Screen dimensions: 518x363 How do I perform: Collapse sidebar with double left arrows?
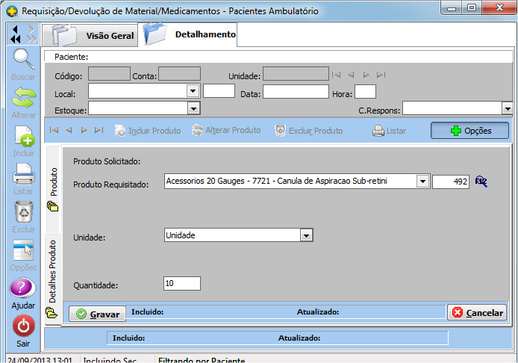tap(16, 34)
